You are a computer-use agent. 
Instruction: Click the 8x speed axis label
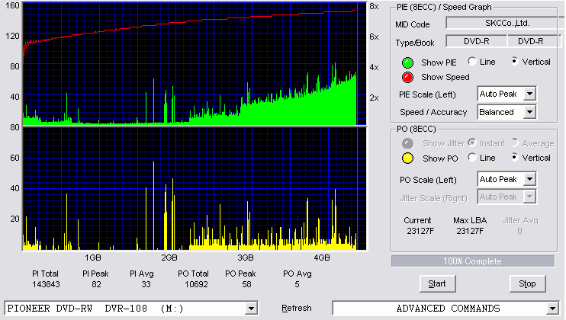[x=374, y=7]
